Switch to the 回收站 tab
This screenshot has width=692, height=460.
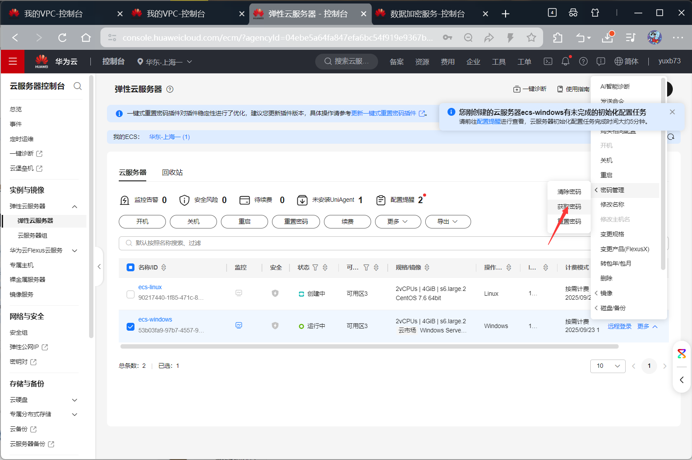[x=172, y=173]
